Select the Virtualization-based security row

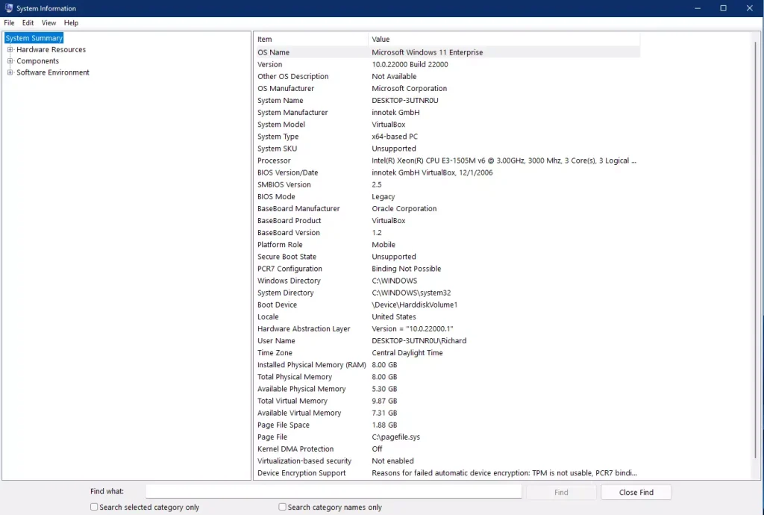coord(448,461)
